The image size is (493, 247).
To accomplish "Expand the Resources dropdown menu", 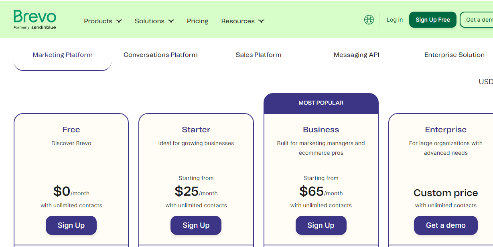I will (242, 21).
